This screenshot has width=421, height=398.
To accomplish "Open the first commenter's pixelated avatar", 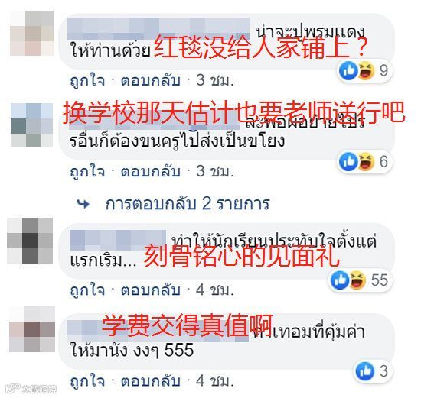I will (x=31, y=34).
